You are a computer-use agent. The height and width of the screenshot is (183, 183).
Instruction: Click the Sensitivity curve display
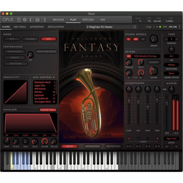coord(16,92)
